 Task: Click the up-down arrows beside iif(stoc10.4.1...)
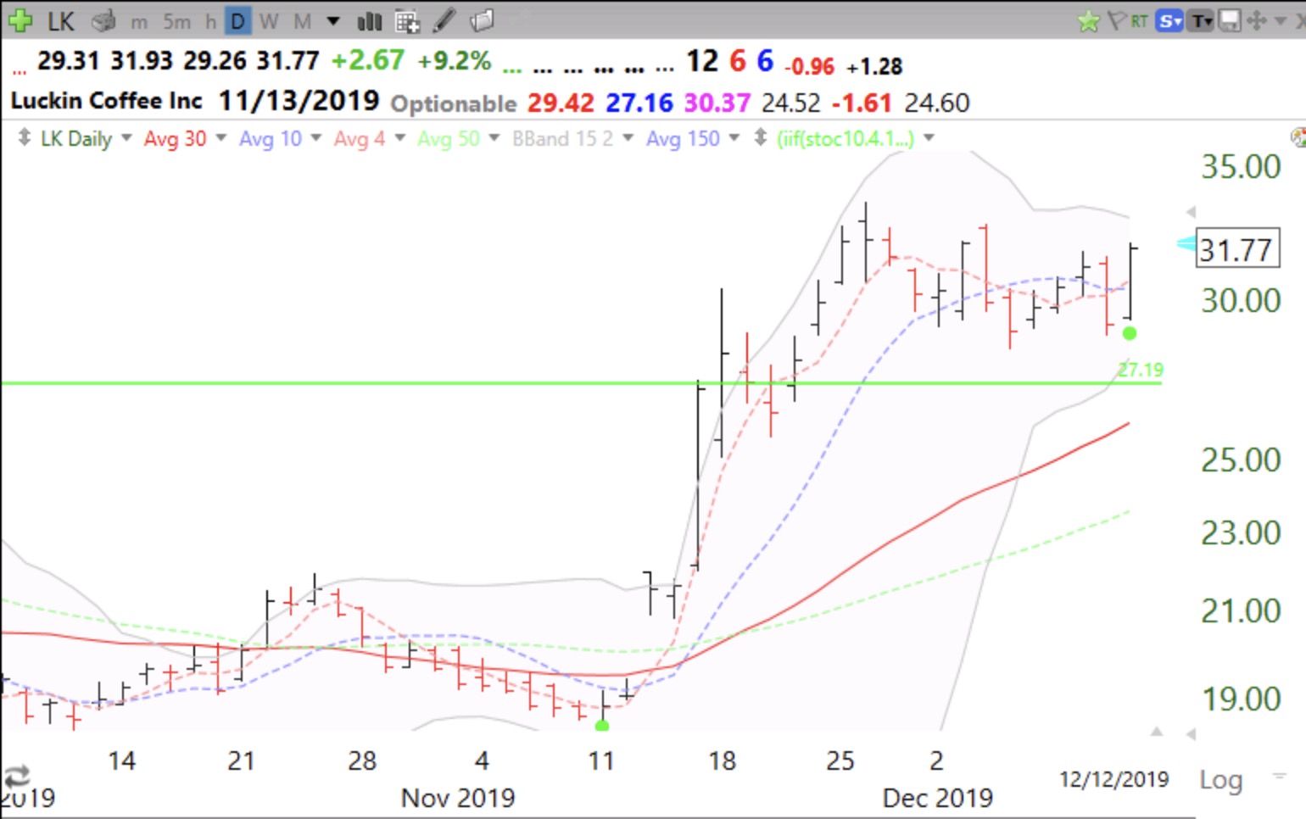761,137
